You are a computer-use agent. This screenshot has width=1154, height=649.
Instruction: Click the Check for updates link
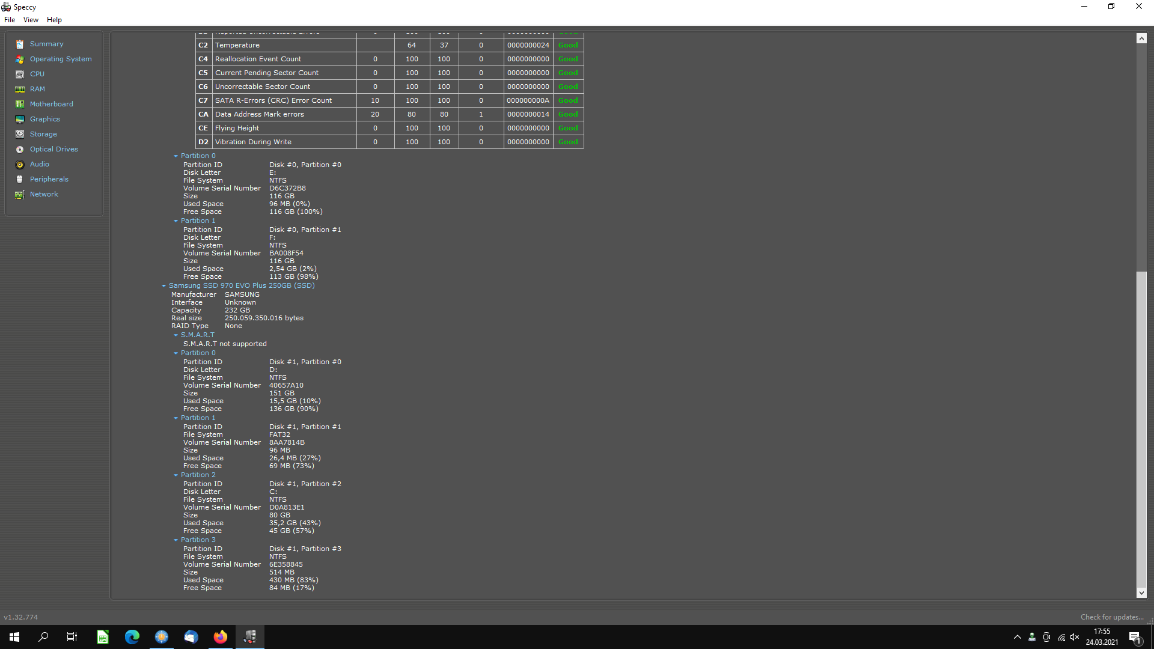pos(1111,617)
